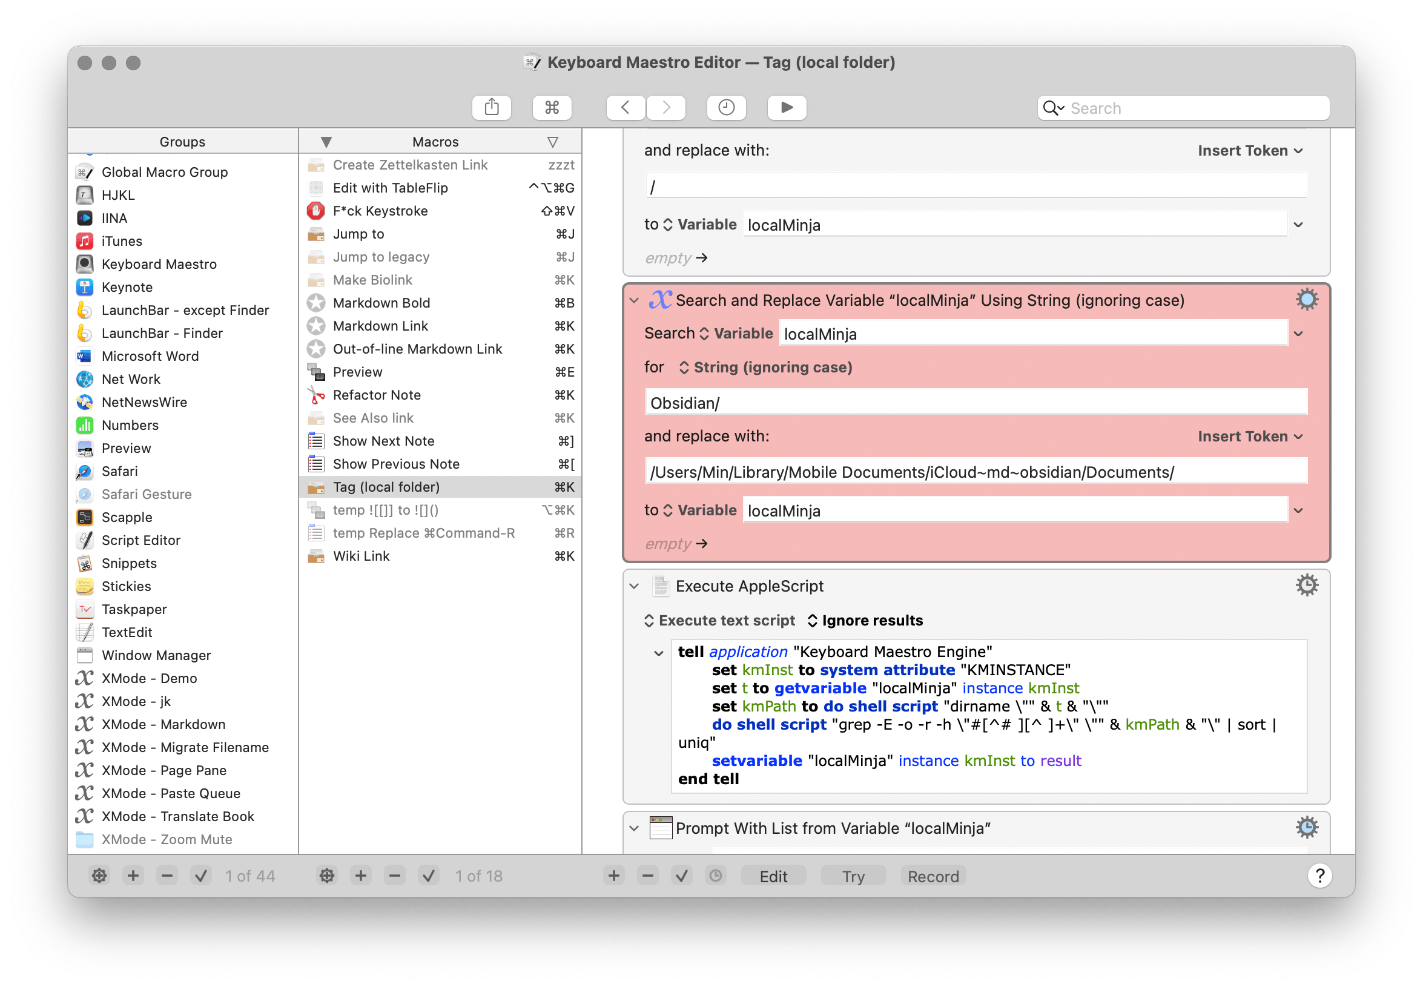The image size is (1423, 987).
Task: Collapse the Execute AppleScript action
Action: coord(634,586)
